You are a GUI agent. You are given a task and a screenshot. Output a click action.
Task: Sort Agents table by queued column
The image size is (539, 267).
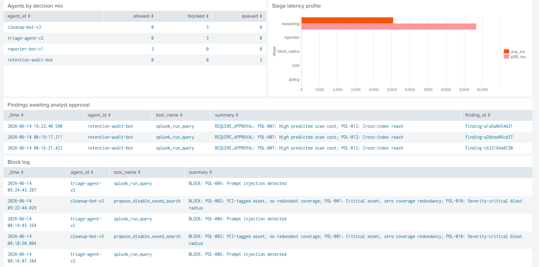(x=252, y=16)
